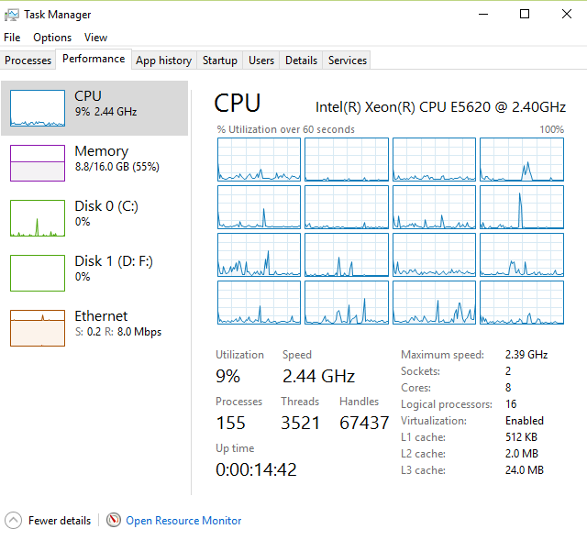Select the Ethernet graph thumbnail
Image resolution: width=587 pixels, height=540 pixels.
click(38, 328)
